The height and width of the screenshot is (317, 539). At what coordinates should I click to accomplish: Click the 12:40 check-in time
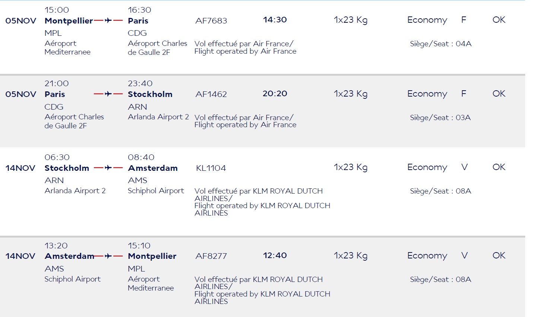(x=275, y=255)
